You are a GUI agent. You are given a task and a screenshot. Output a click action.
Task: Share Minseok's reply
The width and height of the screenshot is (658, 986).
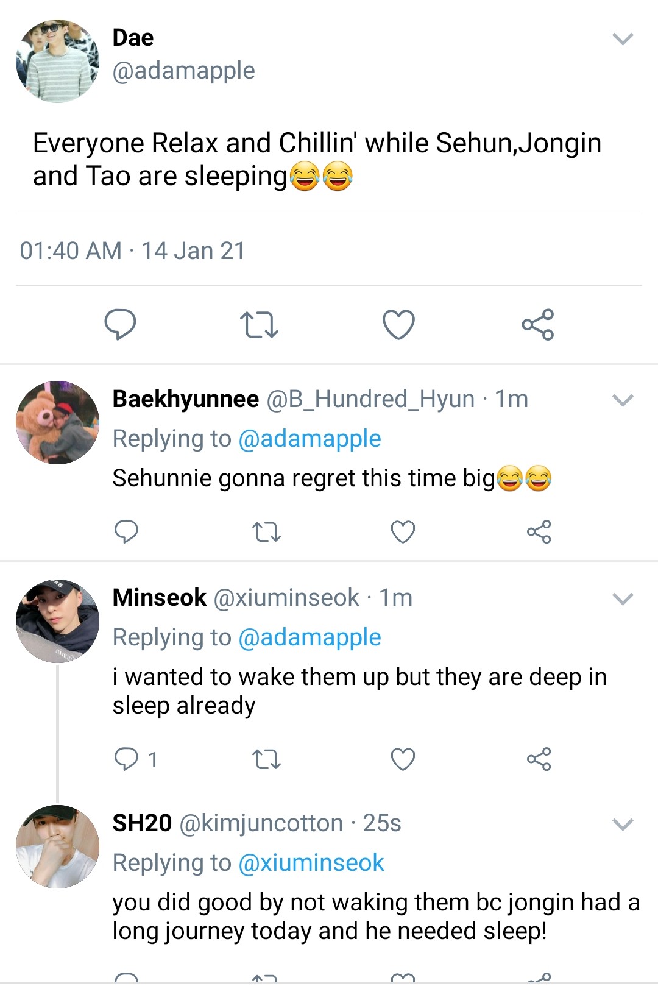539,759
